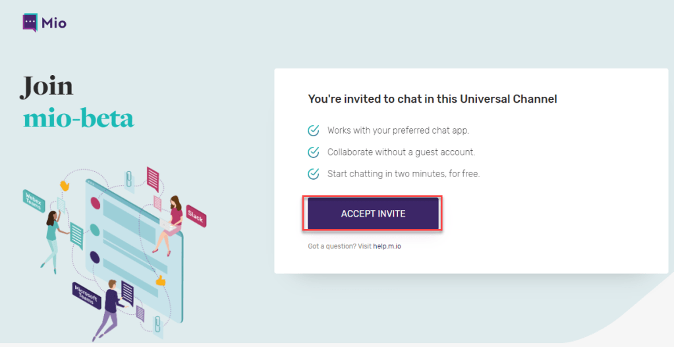
Task: Select checkmark icon next to "Collaborate without a guest account"
Action: 314,152
